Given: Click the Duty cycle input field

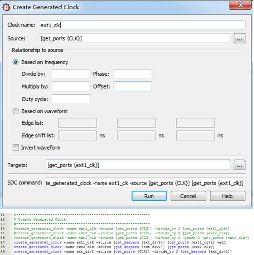Looking at the screenshot, I should pos(71,99).
